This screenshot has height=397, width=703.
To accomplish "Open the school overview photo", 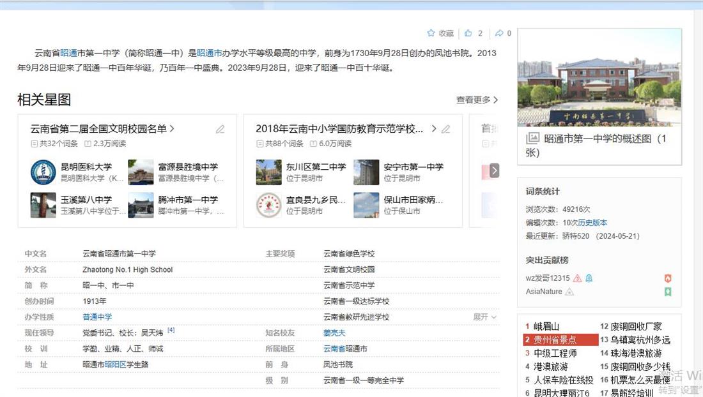I will point(599,78).
